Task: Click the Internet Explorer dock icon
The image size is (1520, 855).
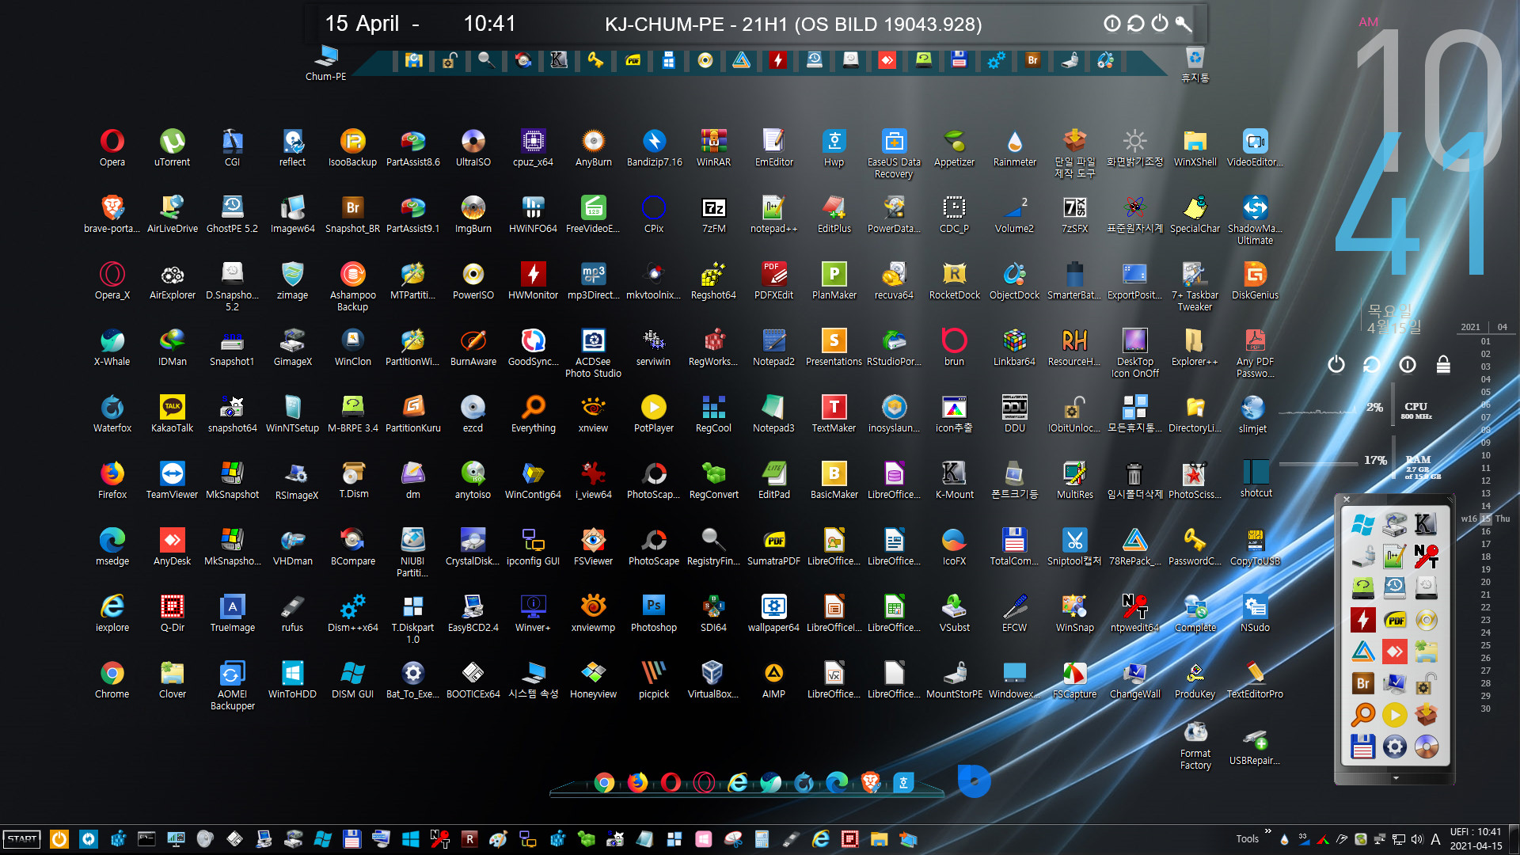Action: tap(738, 782)
